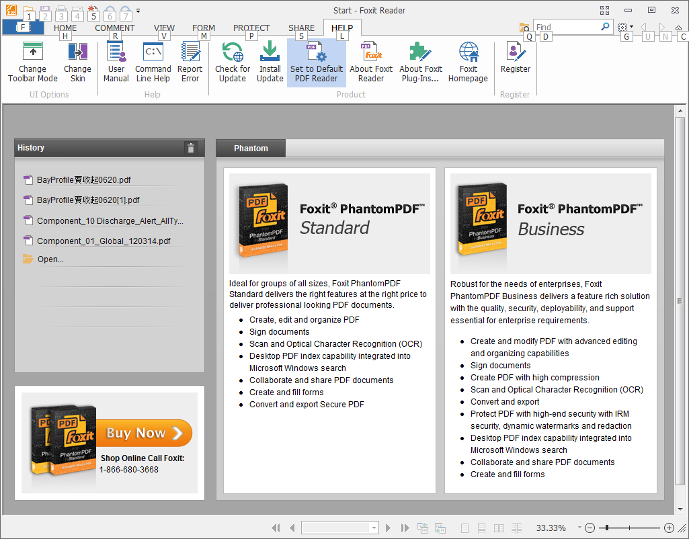Clear history with the trash icon

[x=191, y=148]
